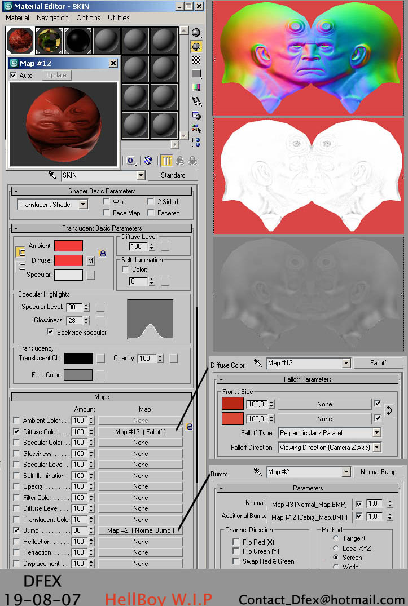Click the blank map button beside Specular swatch
408x606 pixels.
coord(90,275)
